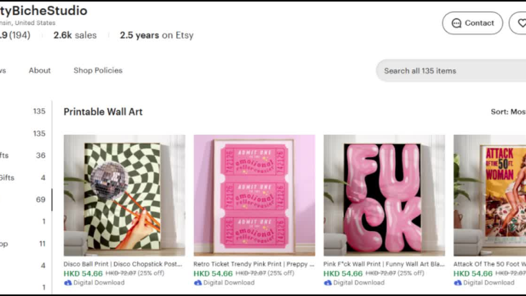Viewport: 526px width, 296px height.
Task: Click the heart favorite shop icon
Action: [521, 23]
